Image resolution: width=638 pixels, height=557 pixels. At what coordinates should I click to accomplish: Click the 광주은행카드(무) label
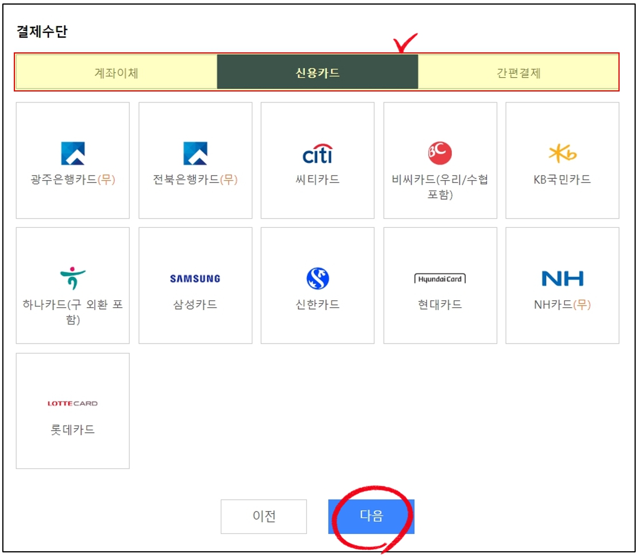pyautogui.click(x=73, y=180)
